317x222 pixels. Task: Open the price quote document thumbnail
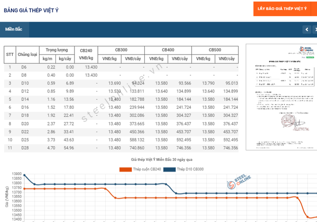(281, 97)
